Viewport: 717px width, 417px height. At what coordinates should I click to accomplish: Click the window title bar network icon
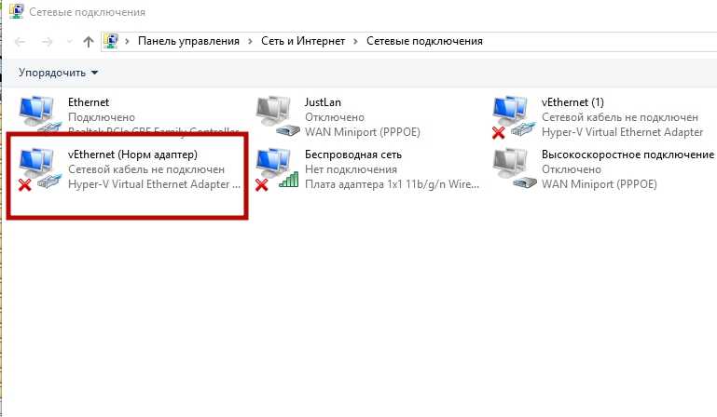(x=17, y=11)
